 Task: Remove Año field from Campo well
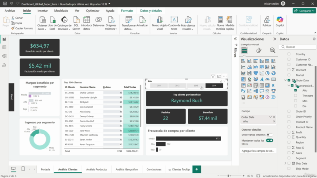pyautogui.click(x=274, y=121)
